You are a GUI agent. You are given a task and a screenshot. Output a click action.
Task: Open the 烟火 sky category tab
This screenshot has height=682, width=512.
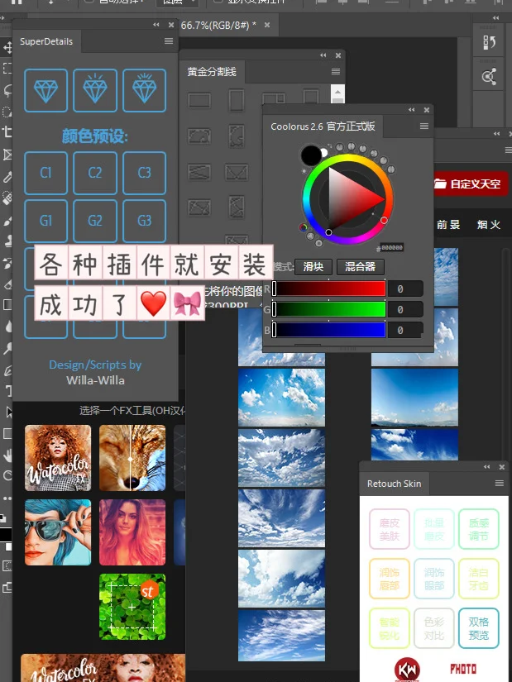point(489,224)
